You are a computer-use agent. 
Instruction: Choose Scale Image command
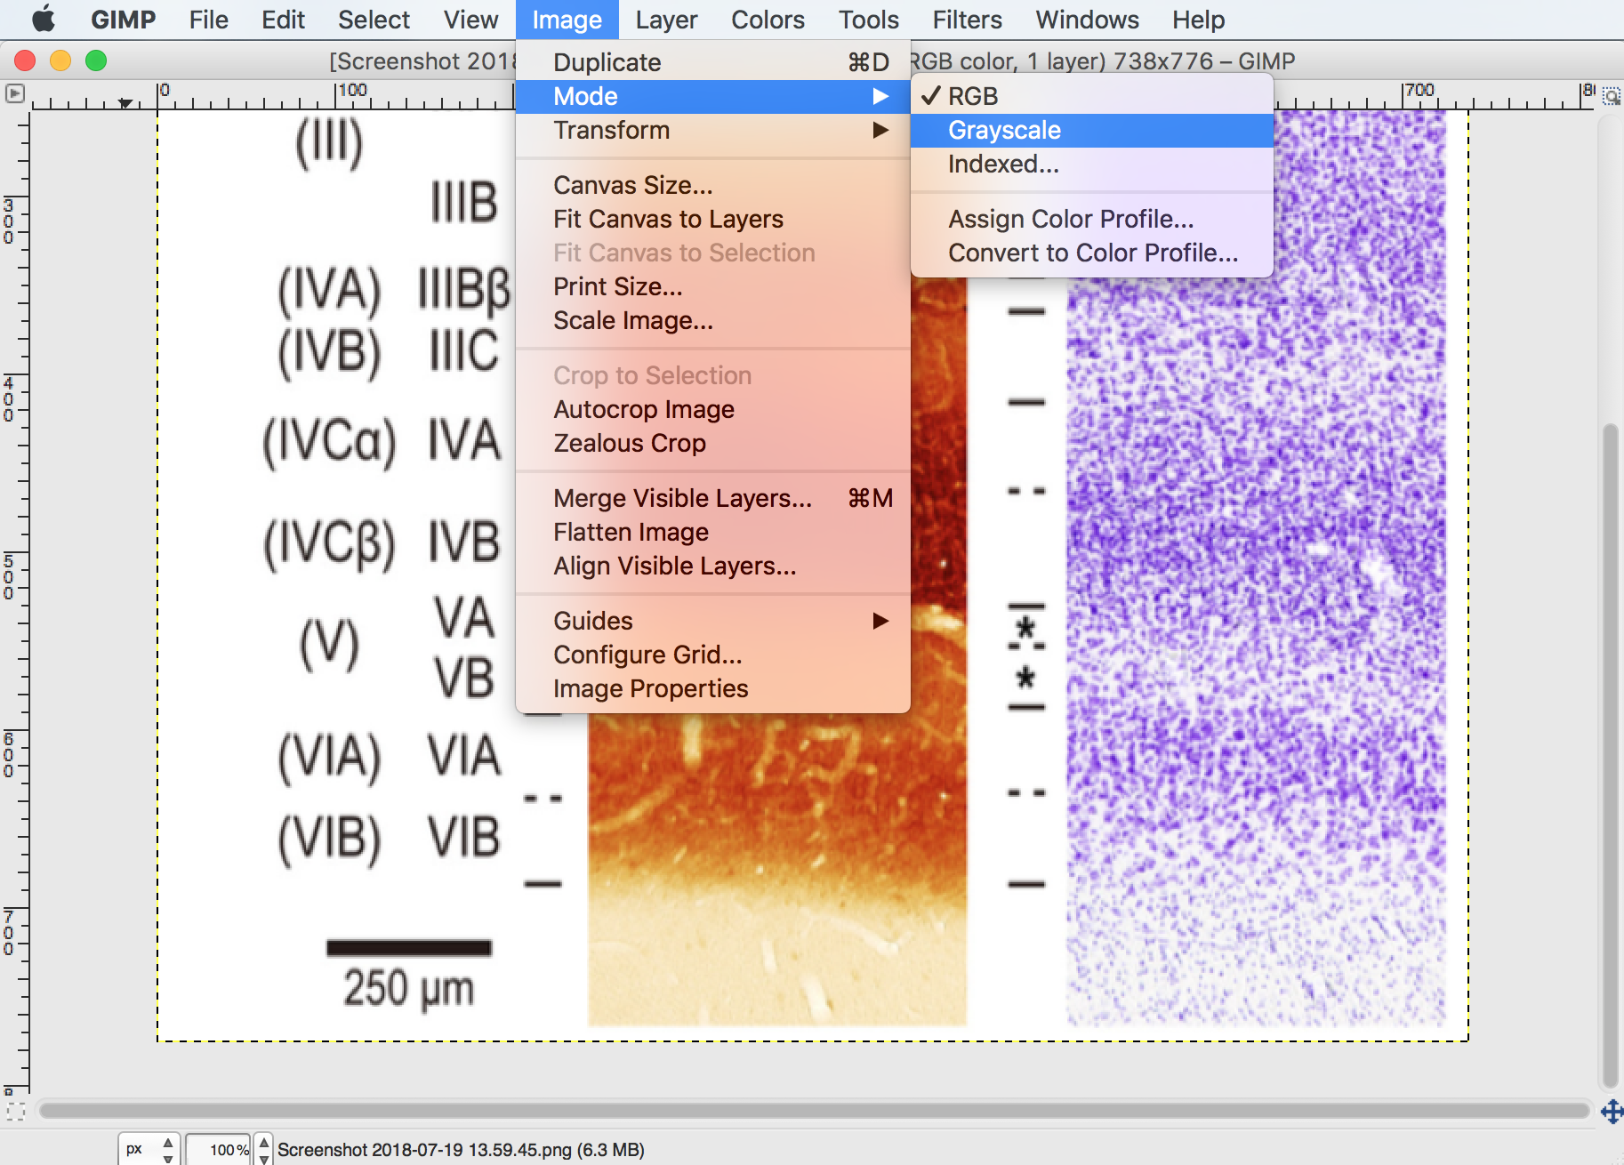click(x=632, y=320)
